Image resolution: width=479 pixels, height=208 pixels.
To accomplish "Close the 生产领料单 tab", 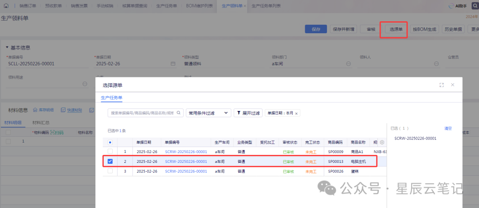I will [x=245, y=6].
